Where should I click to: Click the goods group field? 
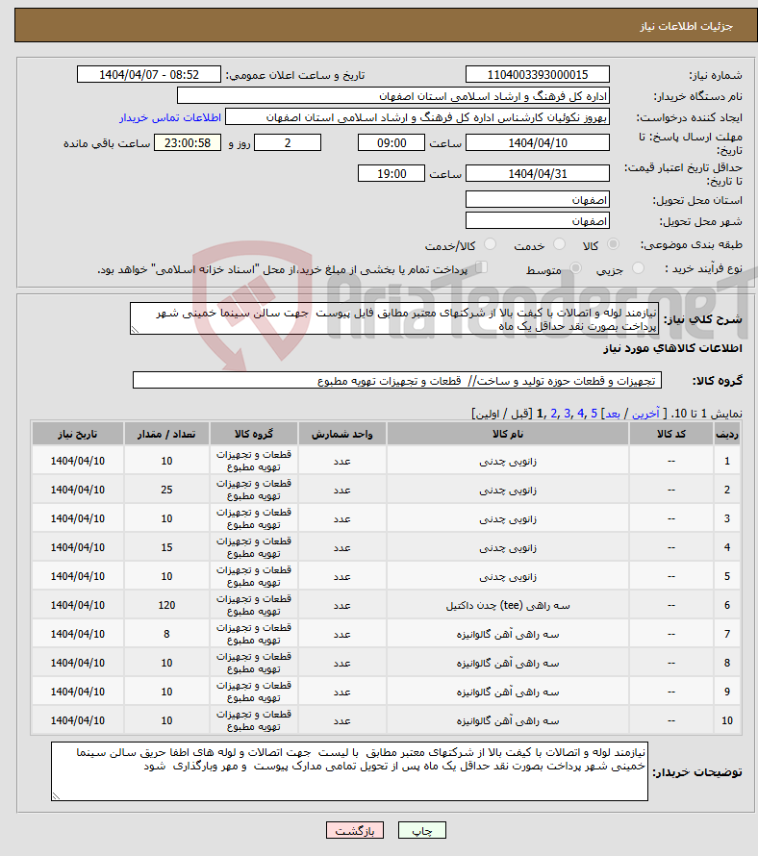(397, 381)
